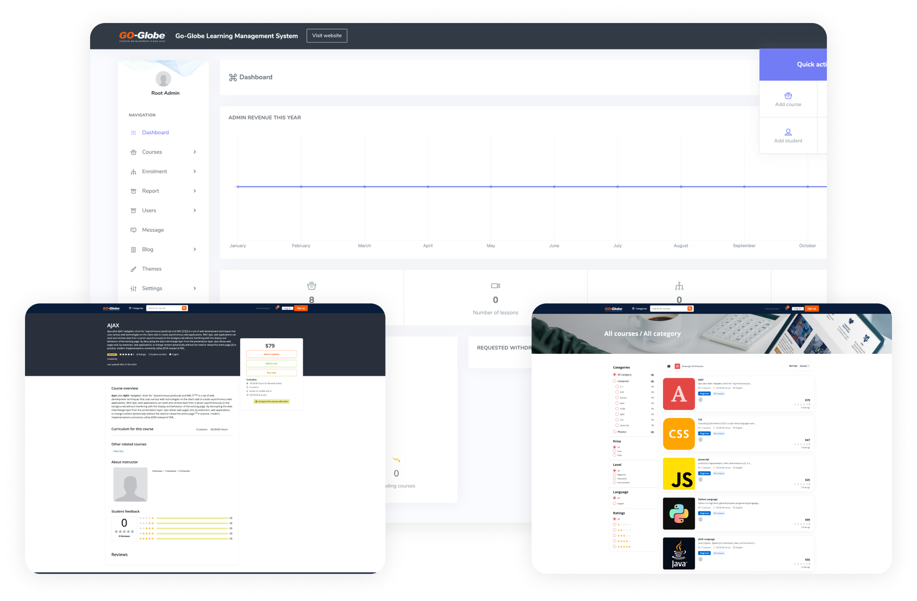The image size is (917, 601).
Task: Click the Dashboard grid icon in sidebar
Action: pyautogui.click(x=133, y=133)
